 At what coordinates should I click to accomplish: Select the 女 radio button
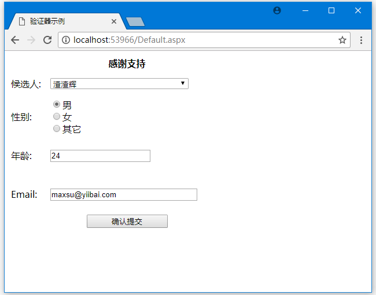(57, 117)
